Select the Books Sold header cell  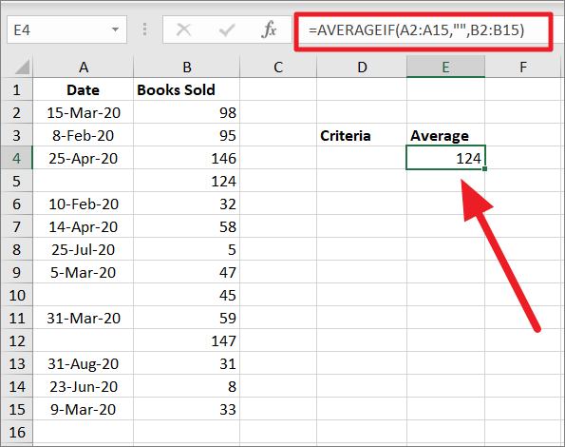click(187, 89)
